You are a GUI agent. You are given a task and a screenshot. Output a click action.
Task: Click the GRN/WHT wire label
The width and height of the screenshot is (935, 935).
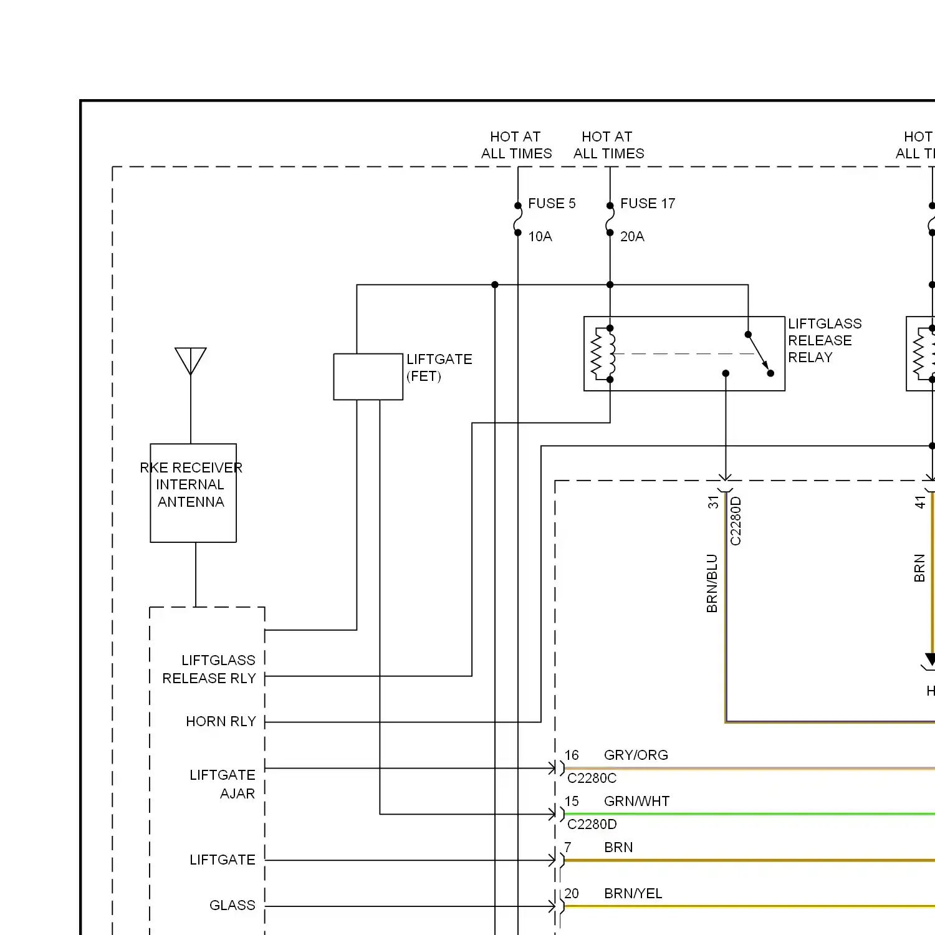coord(636,801)
